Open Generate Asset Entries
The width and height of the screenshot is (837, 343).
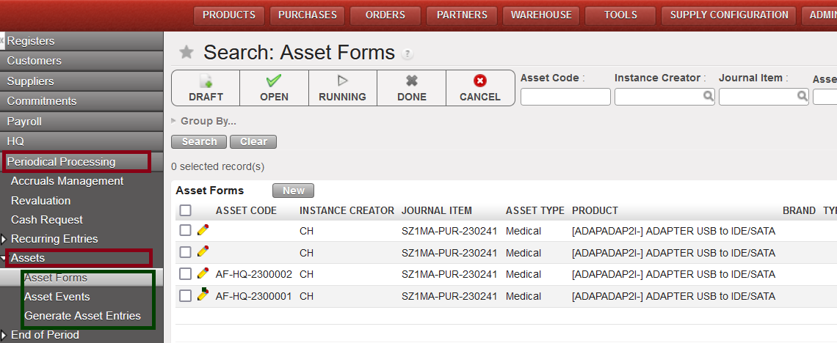click(83, 316)
